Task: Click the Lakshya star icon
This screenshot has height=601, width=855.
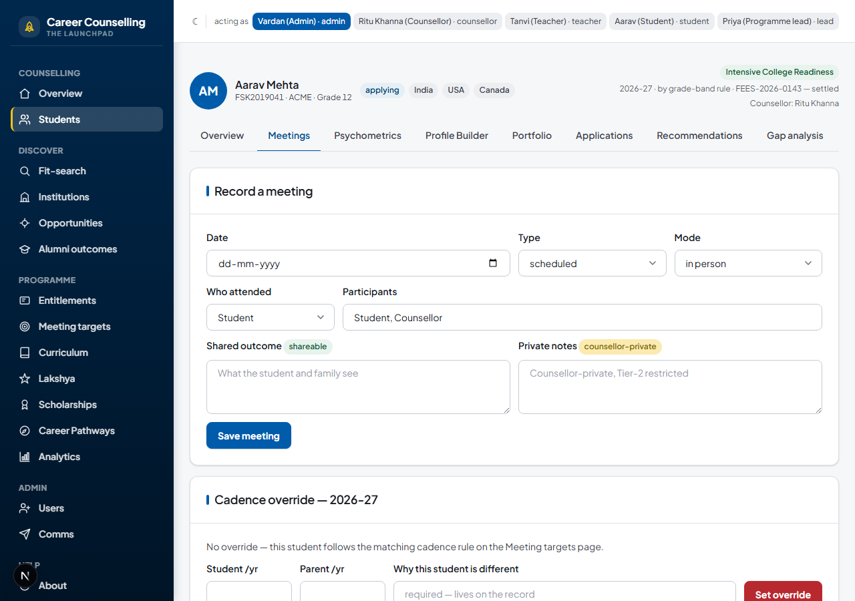Action: click(25, 379)
